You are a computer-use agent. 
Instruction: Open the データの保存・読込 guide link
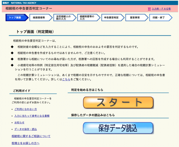point(26,129)
